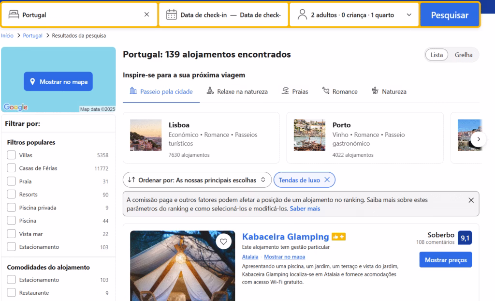Viewport: 495px width, 301px height.
Task: Click the meditation icon on Relaxe tab
Action: click(x=210, y=91)
